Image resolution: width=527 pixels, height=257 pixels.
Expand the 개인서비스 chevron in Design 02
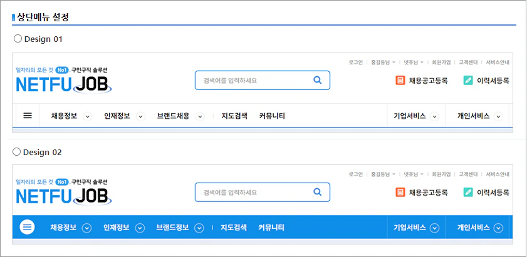point(498,228)
